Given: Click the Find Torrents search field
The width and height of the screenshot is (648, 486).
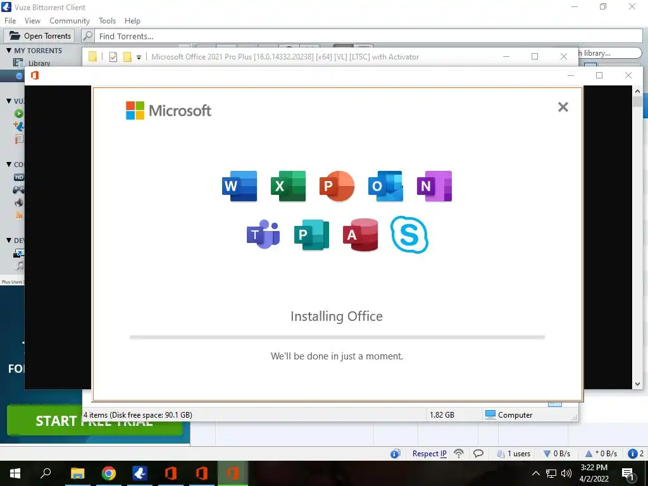Looking at the screenshot, I should tap(368, 36).
